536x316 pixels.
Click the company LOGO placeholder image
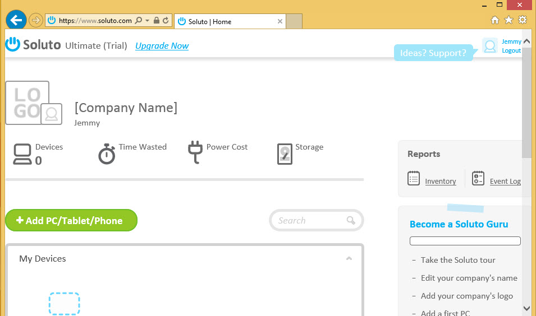[27, 103]
